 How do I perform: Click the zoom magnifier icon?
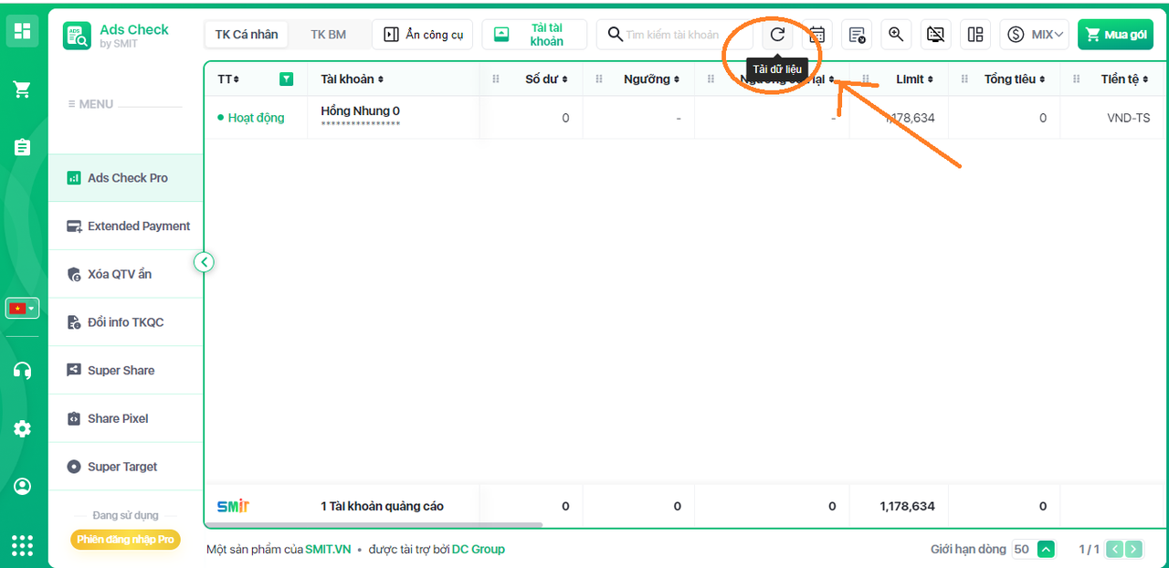pyautogui.click(x=896, y=35)
